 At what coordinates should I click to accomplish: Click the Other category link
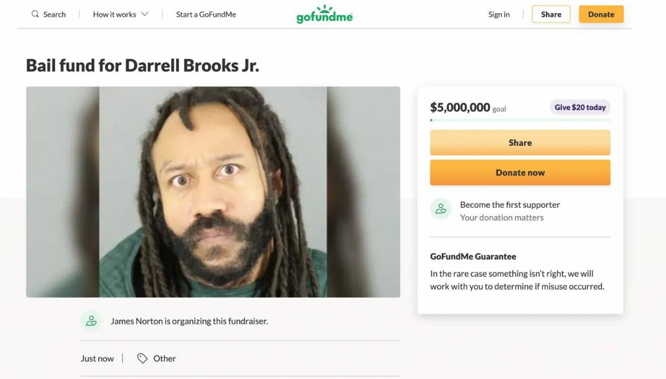[x=164, y=358]
